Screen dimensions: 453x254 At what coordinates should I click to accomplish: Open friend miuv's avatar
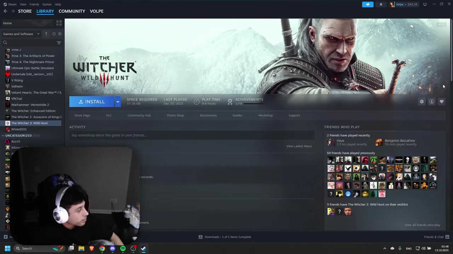point(331,142)
